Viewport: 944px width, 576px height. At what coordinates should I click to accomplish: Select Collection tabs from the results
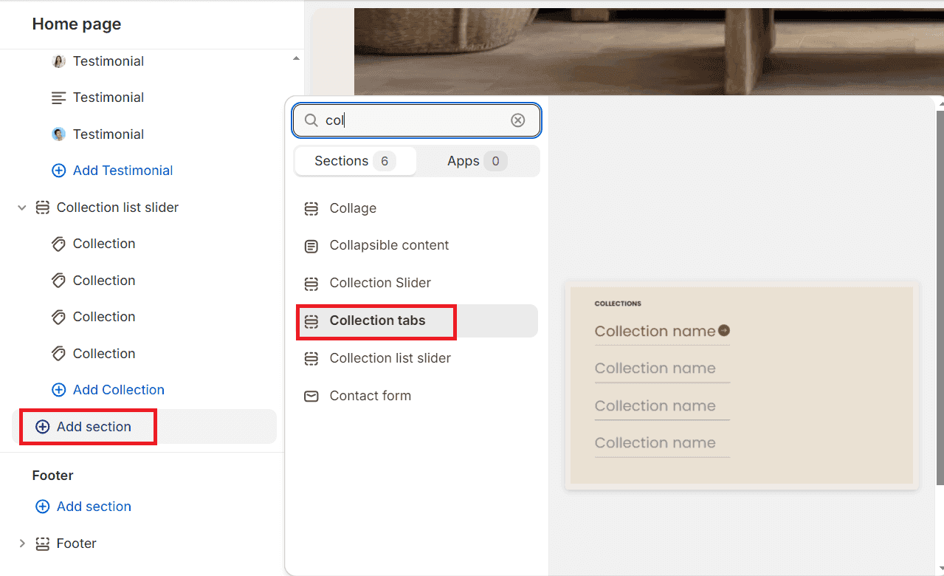377,320
